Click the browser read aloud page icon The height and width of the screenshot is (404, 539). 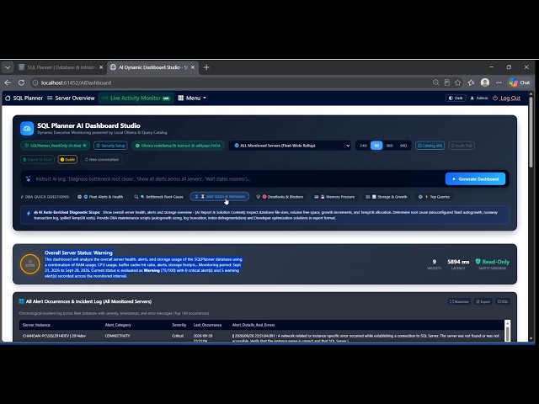(x=447, y=82)
